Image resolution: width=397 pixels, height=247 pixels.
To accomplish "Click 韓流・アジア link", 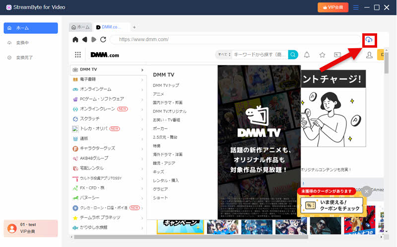I will pos(164,163).
